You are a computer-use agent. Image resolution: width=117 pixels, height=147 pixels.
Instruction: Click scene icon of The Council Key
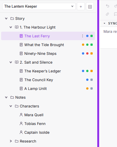21,80
